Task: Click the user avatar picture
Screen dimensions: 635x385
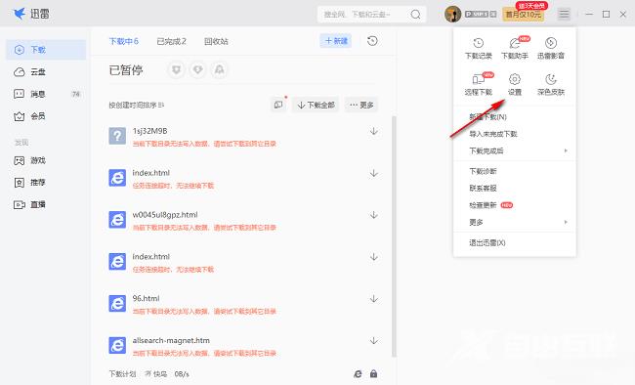Action: coord(452,15)
